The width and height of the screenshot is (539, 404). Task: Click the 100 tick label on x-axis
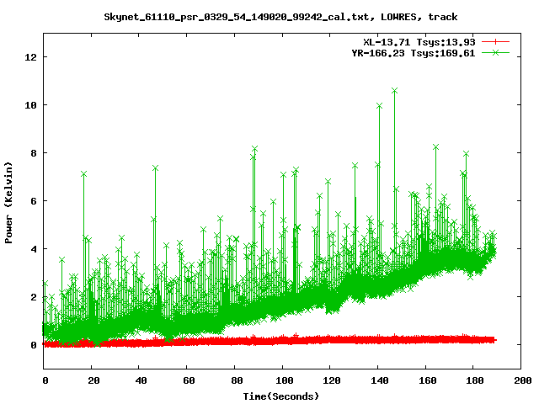[x=282, y=380]
